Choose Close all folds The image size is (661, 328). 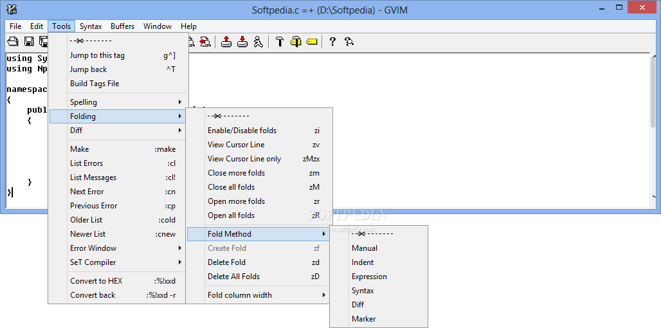pyautogui.click(x=260, y=187)
